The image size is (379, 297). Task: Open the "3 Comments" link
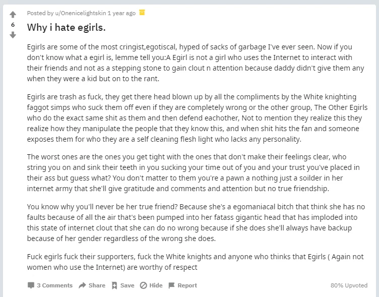54,285
